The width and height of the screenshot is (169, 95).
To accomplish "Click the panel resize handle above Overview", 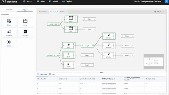I will pos(101,72).
